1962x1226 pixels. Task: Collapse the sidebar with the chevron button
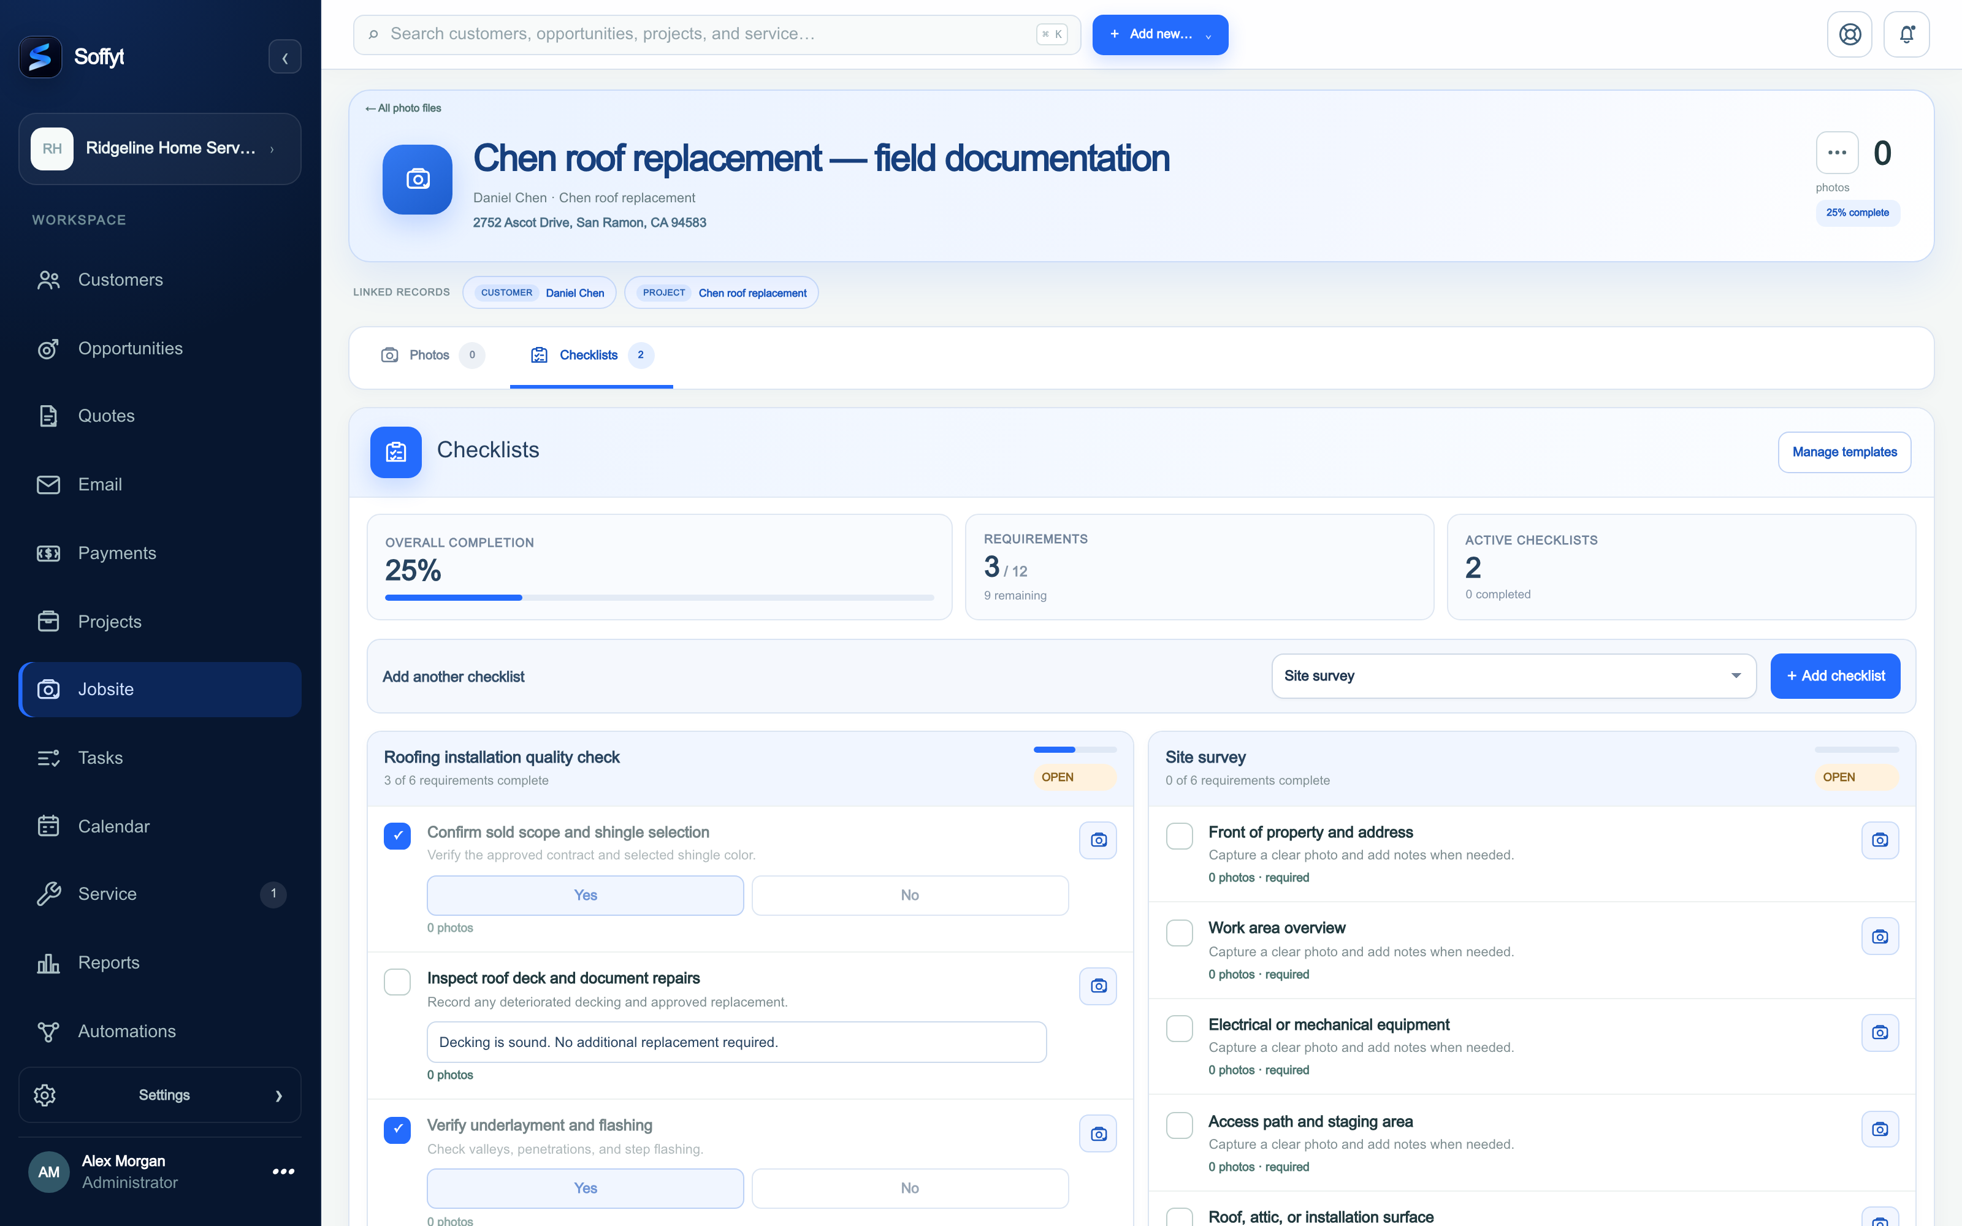coord(284,58)
